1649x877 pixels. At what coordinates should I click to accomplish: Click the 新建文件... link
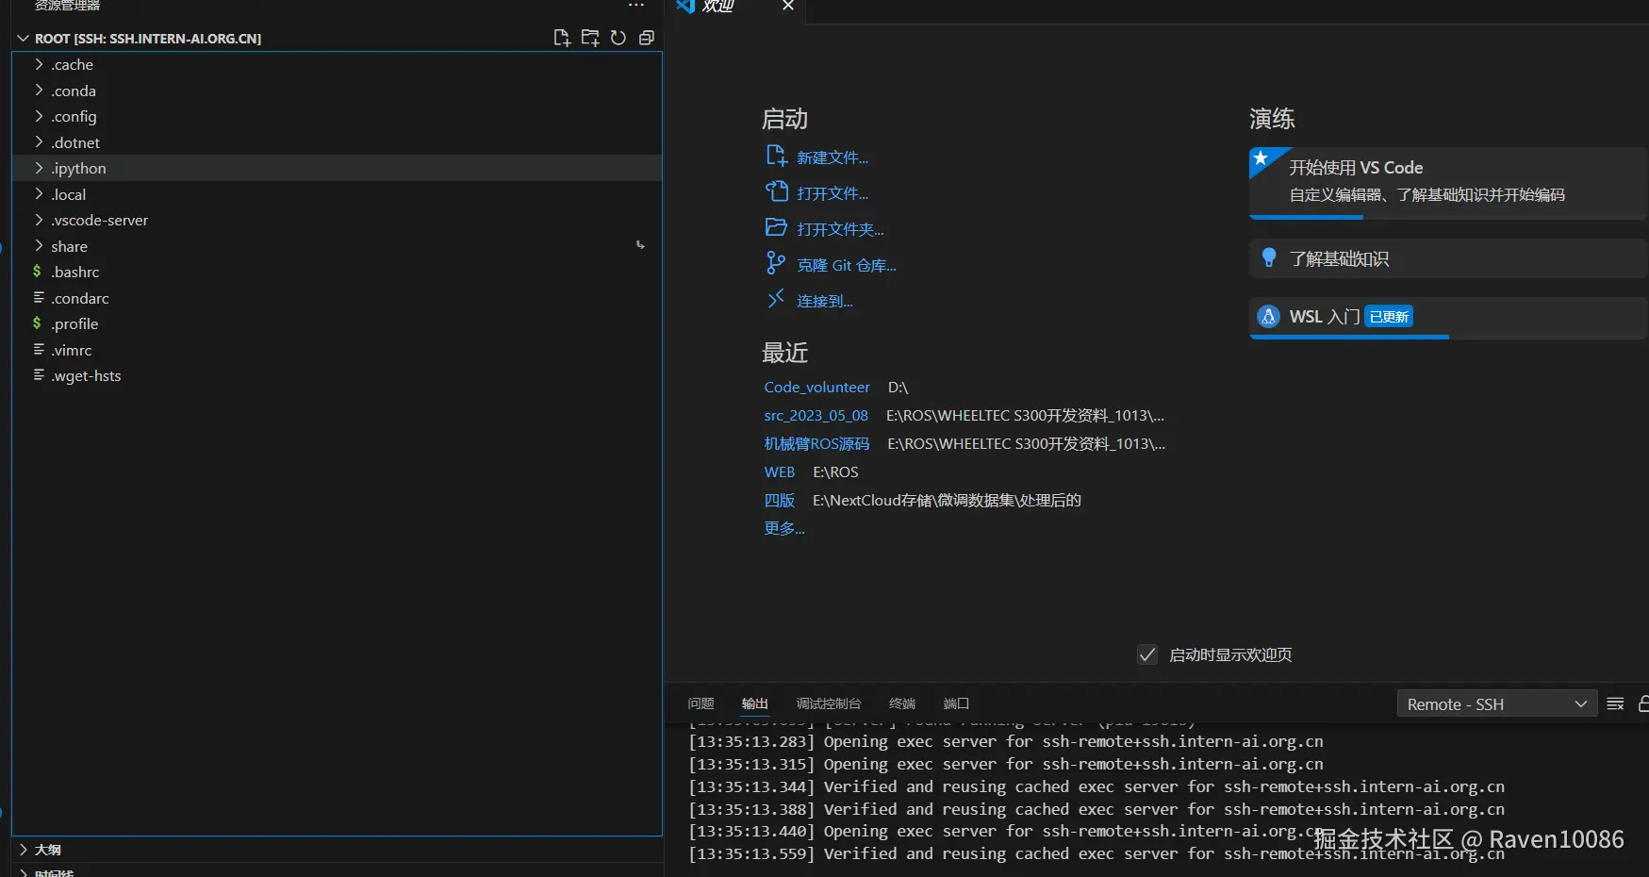(x=833, y=157)
